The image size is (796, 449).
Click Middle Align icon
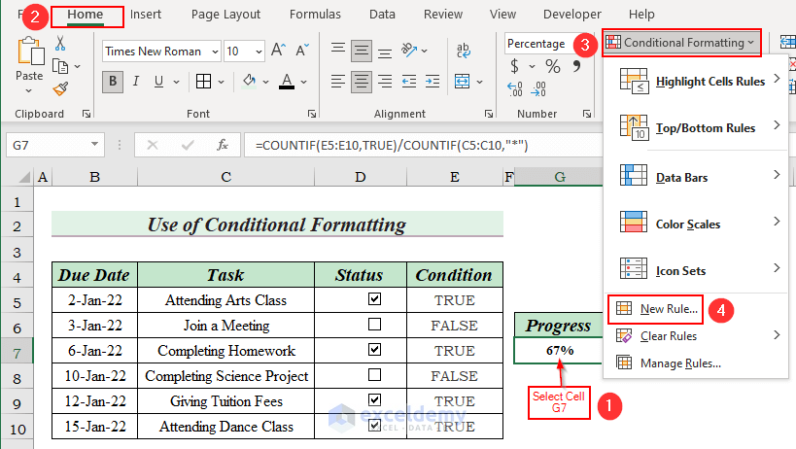(x=362, y=51)
